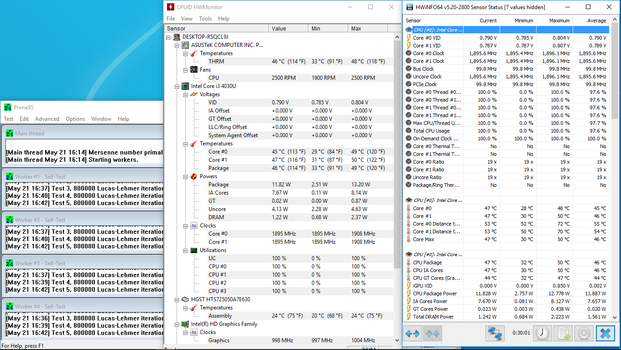Click the lightning icon beside Core #0 VID
Viewport: 621px width, 350px height.
(409, 38)
